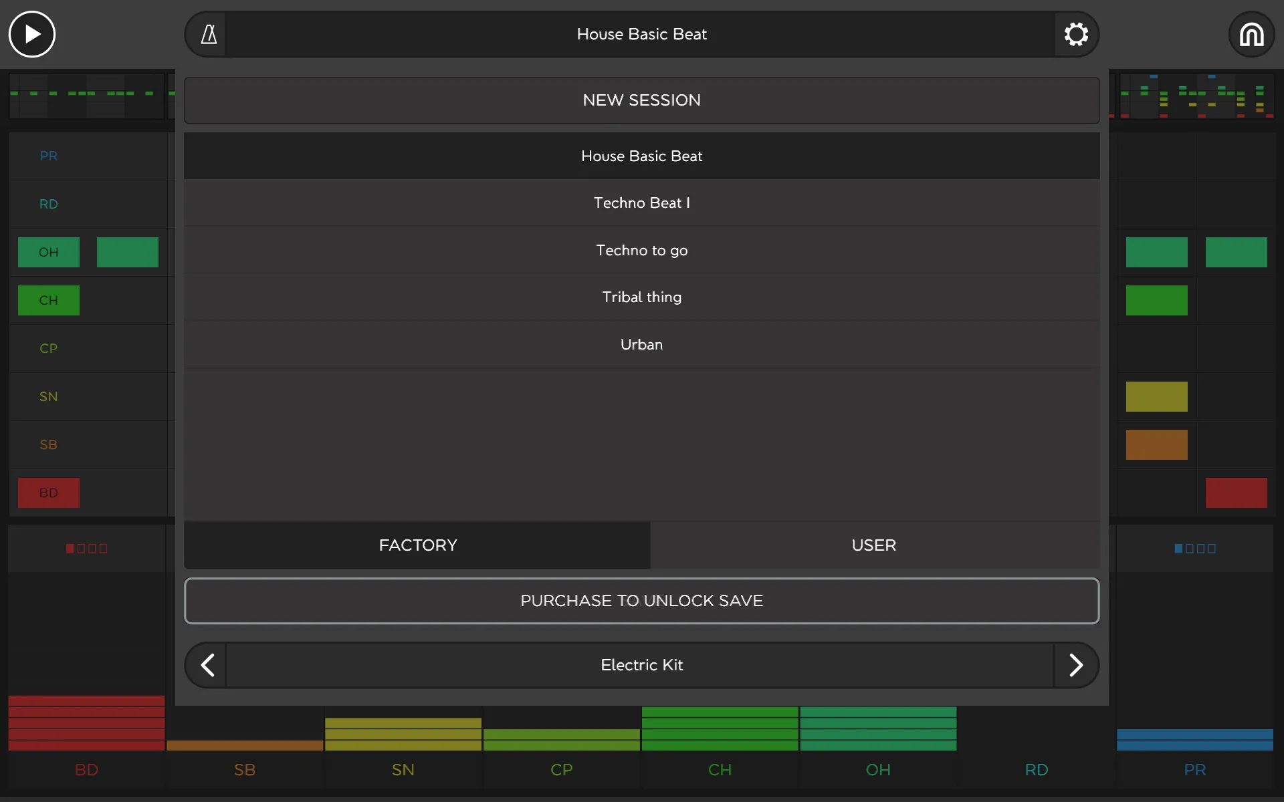Select the House Basic Beat preset
Viewport: 1284px width, 802px height.
pyautogui.click(x=641, y=155)
